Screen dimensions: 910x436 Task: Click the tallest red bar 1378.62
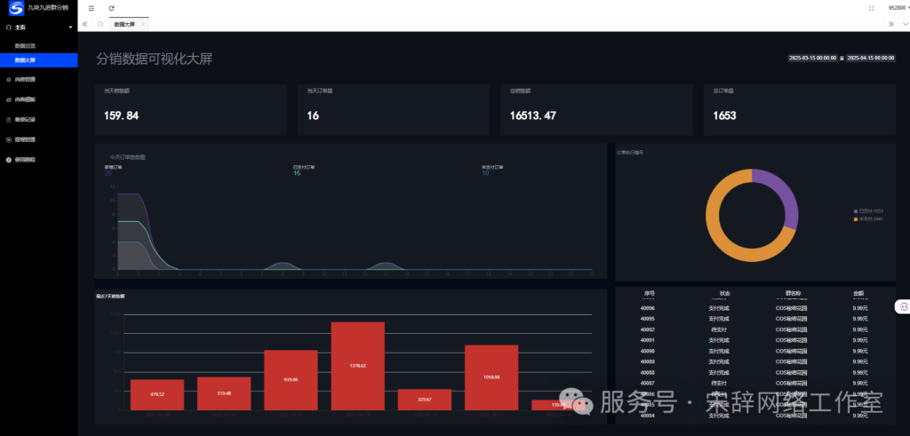(x=357, y=365)
